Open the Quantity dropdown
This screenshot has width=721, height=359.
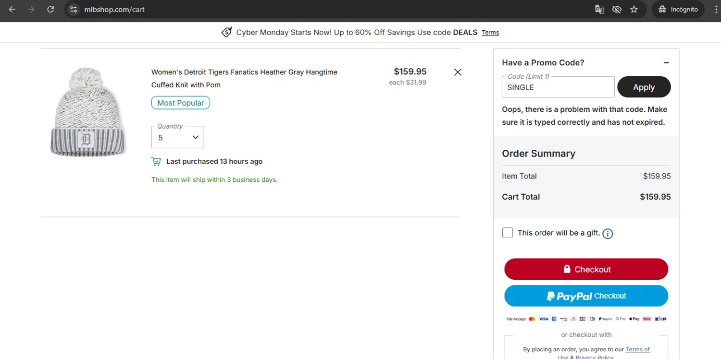click(x=178, y=137)
